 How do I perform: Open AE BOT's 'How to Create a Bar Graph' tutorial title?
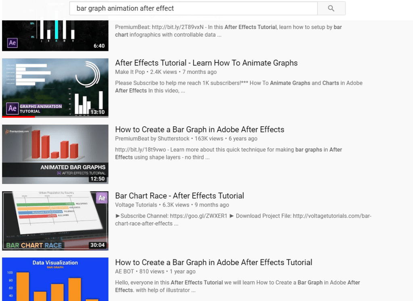pos(214,262)
